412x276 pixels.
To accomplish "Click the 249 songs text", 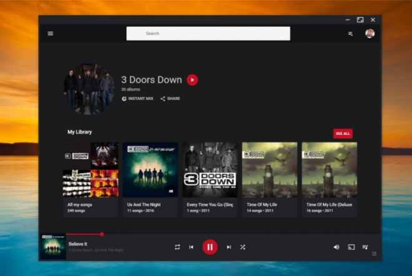I will pyautogui.click(x=76, y=211).
